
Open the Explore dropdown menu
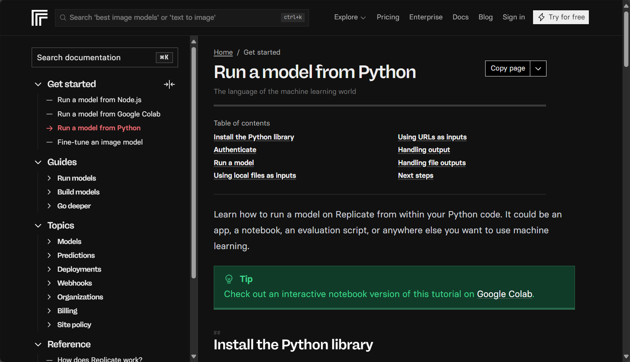pyautogui.click(x=350, y=17)
